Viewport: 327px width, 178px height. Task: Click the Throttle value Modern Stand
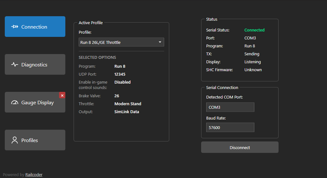pos(127,104)
